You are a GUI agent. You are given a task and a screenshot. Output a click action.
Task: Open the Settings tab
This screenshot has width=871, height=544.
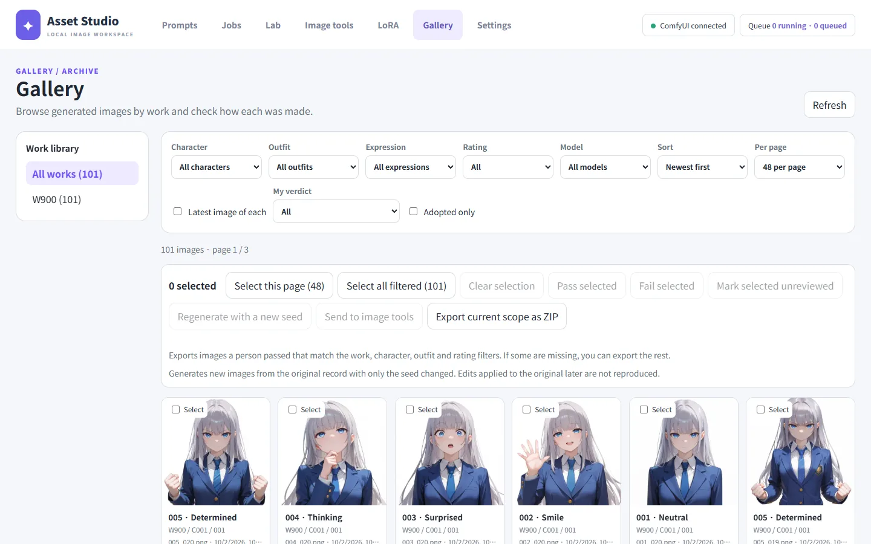[494, 25]
